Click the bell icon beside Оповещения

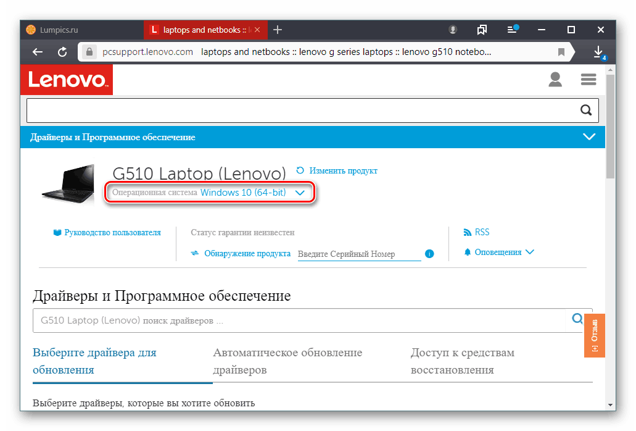[x=467, y=252]
